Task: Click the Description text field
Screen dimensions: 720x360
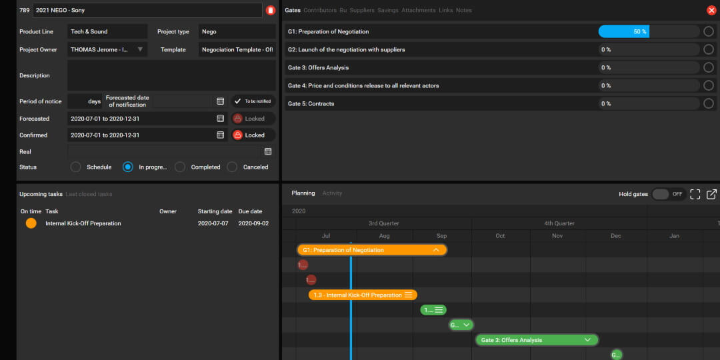Action: (171, 75)
